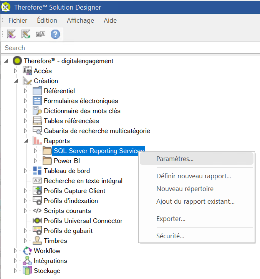The image size is (260, 279).
Task: Select the 'Power BI' tree row
Action: pos(67,161)
